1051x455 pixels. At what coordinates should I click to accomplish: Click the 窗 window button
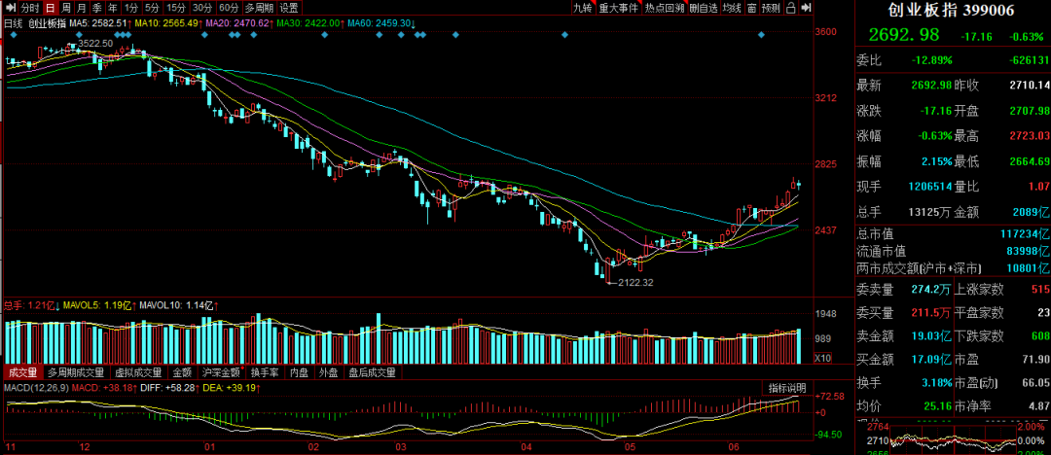point(751,8)
